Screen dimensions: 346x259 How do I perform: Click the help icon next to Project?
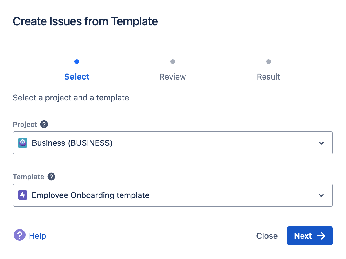tap(44, 125)
